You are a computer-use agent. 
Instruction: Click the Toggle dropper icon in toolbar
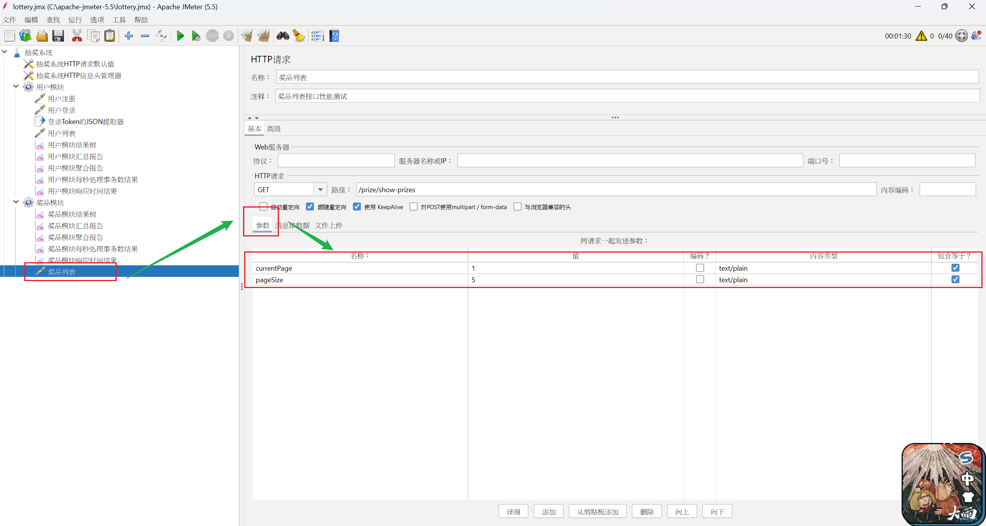161,36
